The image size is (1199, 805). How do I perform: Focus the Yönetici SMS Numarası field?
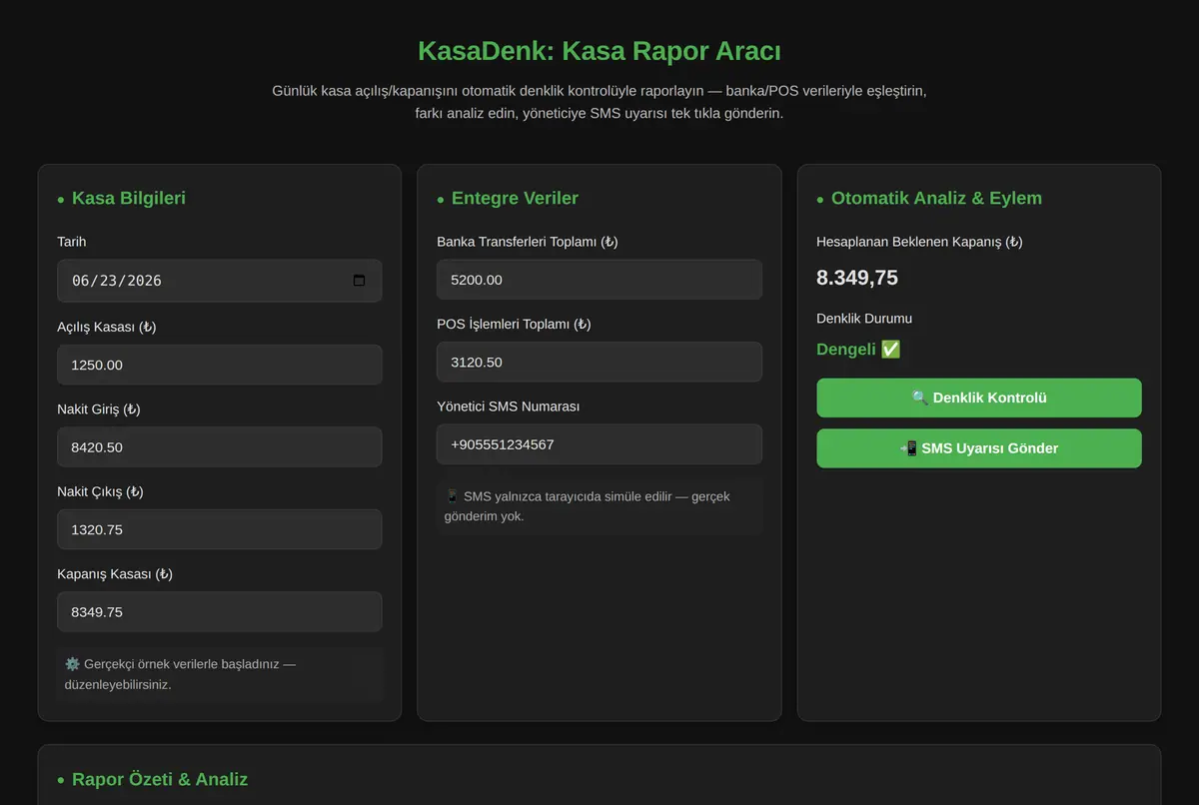tap(599, 444)
